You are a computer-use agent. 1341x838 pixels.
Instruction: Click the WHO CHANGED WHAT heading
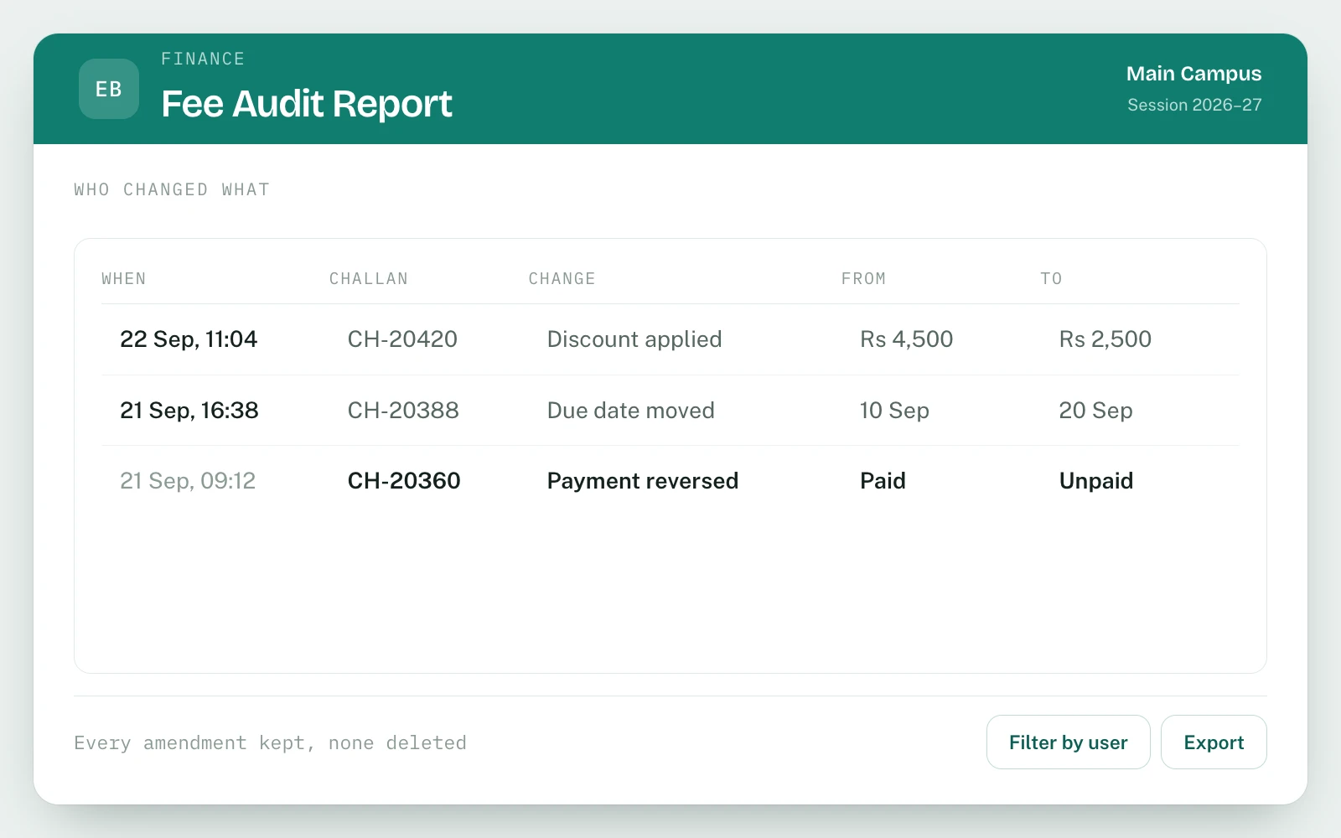point(172,189)
